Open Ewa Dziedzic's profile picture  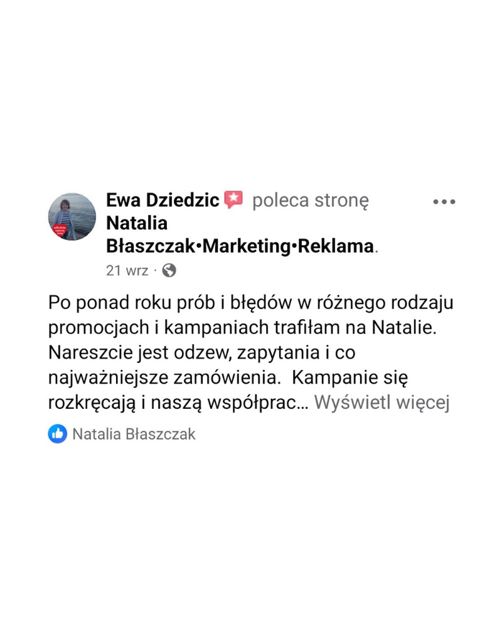coord(72,216)
